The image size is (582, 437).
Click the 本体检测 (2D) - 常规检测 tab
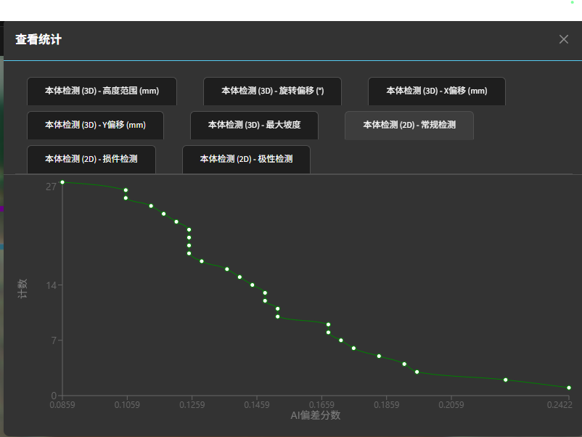pyautogui.click(x=409, y=126)
